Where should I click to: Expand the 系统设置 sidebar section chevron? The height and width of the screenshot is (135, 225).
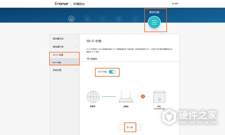point(76,70)
